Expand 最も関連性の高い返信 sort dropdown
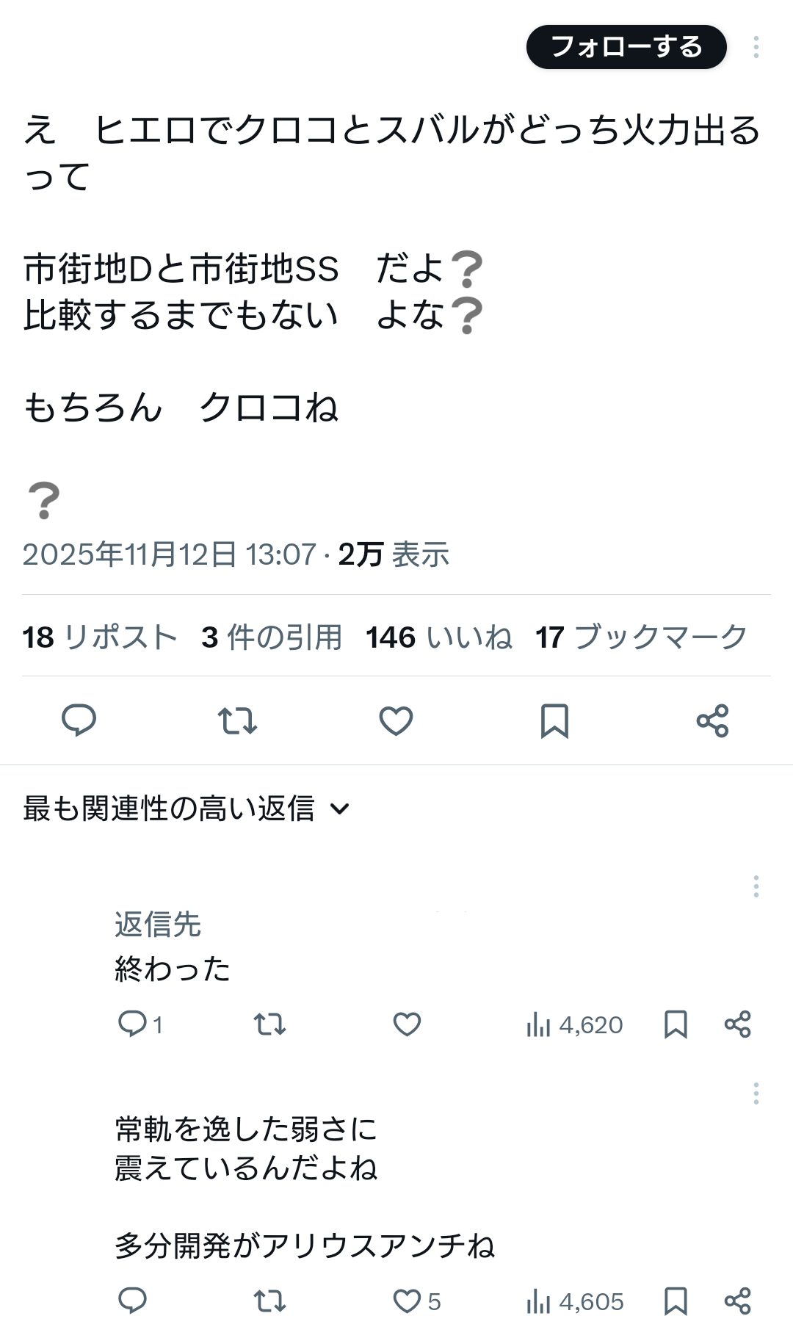The width and height of the screenshot is (793, 1327). [x=187, y=809]
